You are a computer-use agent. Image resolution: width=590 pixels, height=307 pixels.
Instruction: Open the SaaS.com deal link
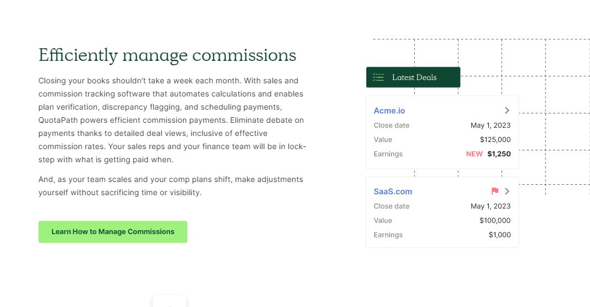tap(393, 192)
